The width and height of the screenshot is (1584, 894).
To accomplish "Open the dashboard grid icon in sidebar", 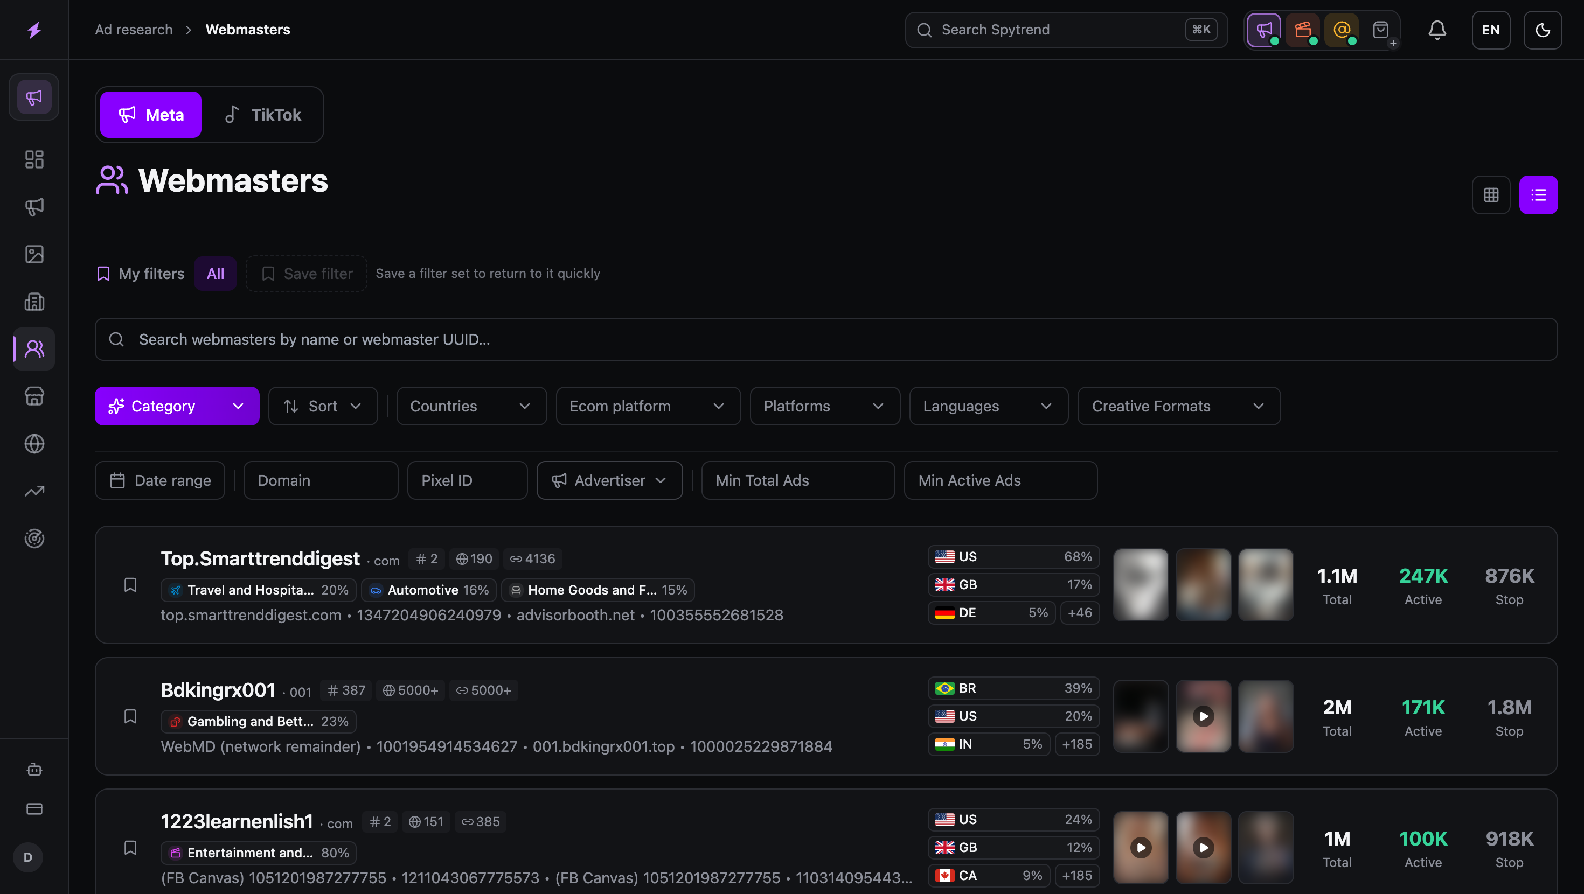I will (34, 159).
